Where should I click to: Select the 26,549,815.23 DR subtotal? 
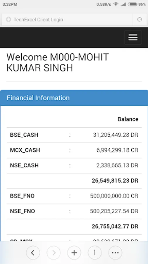[115, 181]
